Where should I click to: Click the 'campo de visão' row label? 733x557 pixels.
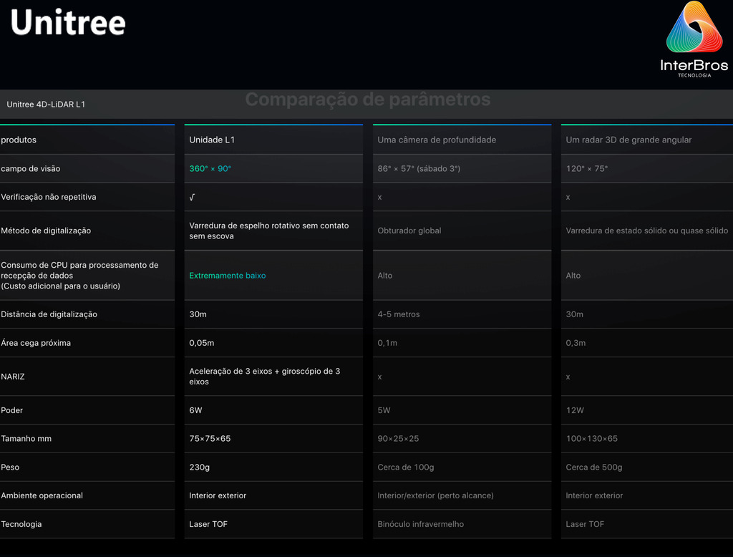[x=30, y=168]
